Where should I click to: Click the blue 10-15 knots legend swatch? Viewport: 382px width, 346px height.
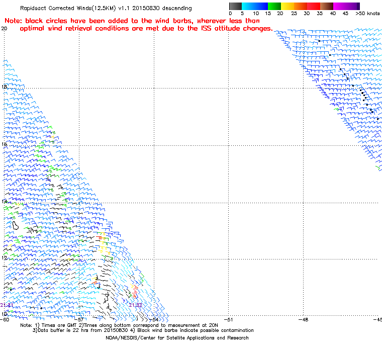[x=261, y=6]
